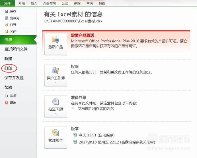Switch to the 插入 ribbon tab

[x=34, y=3]
